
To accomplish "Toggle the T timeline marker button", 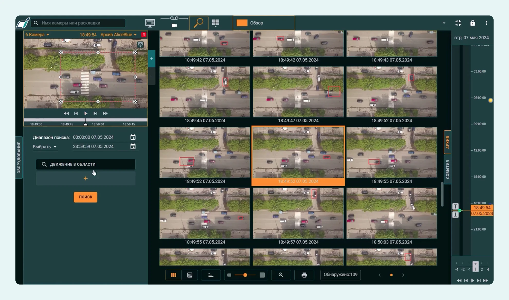I will tap(455, 206).
